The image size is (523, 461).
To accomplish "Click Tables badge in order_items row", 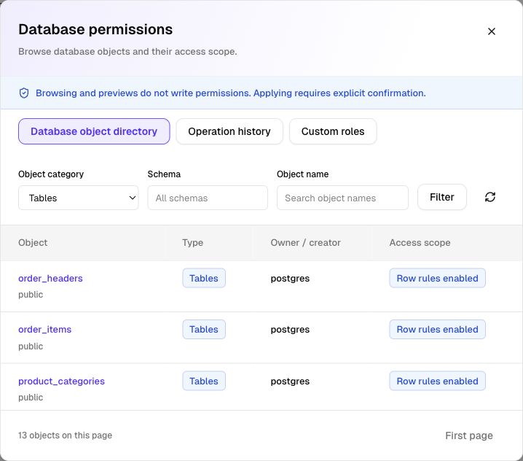I will (x=204, y=330).
